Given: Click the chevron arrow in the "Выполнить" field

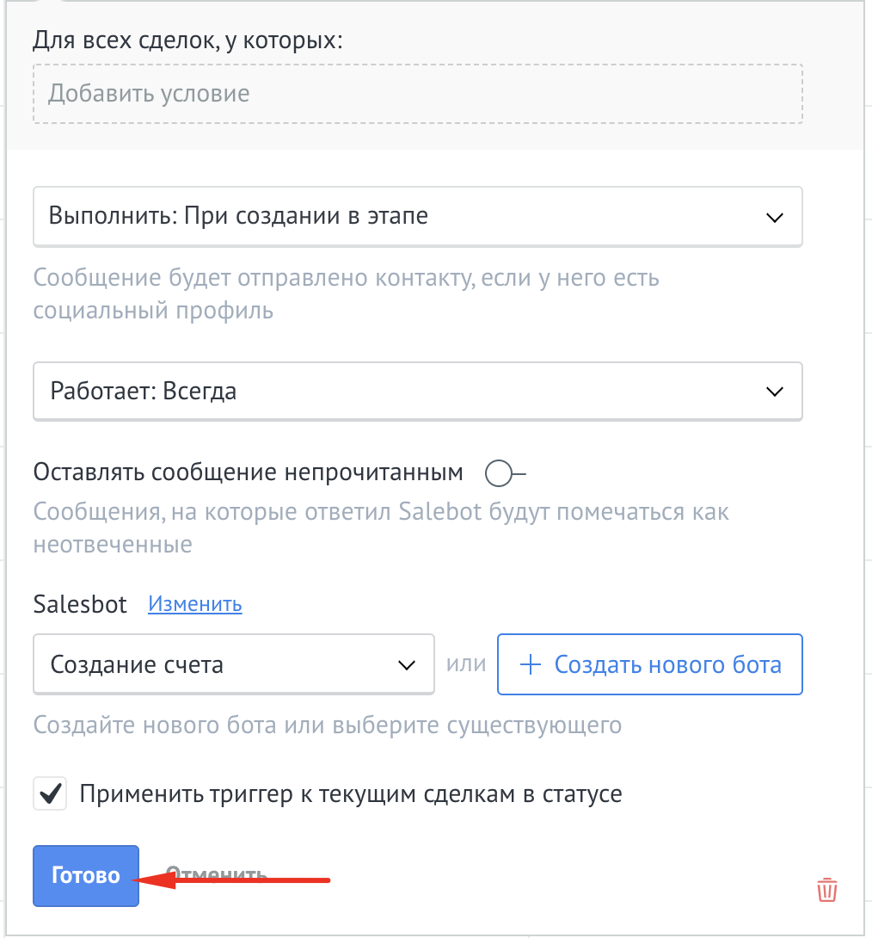Looking at the screenshot, I should point(774,217).
